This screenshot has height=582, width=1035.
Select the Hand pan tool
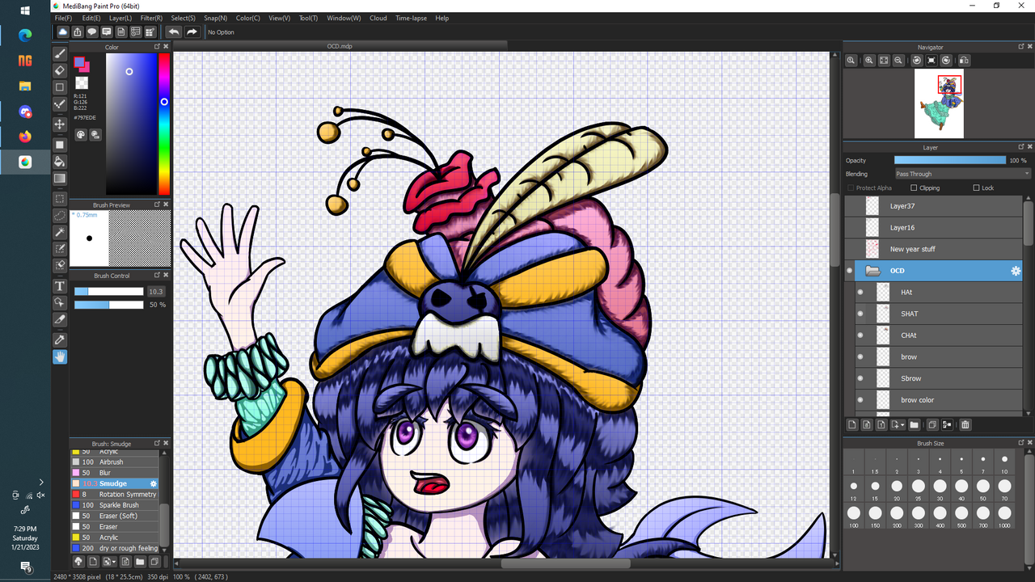click(60, 356)
